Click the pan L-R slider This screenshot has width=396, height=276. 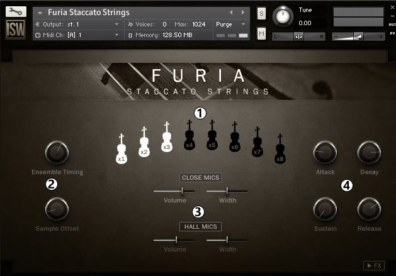pos(298,37)
